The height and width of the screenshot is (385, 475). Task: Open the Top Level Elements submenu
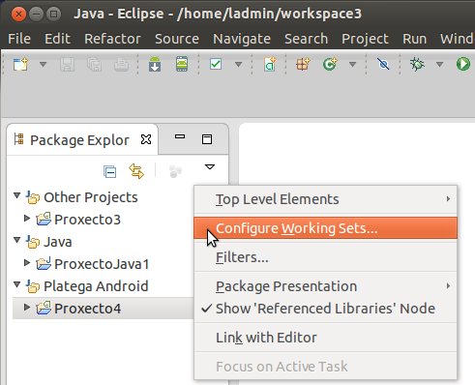325,199
